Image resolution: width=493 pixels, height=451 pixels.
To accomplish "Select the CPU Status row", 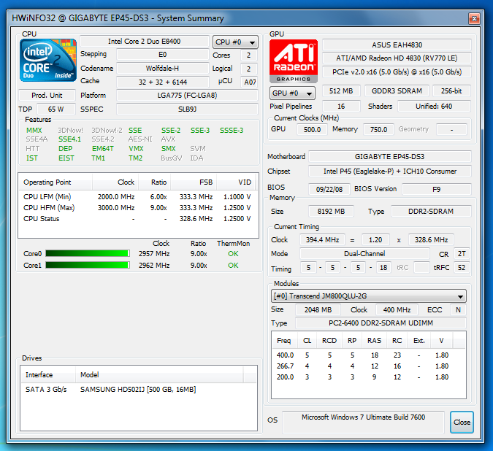I will pyautogui.click(x=137, y=219).
